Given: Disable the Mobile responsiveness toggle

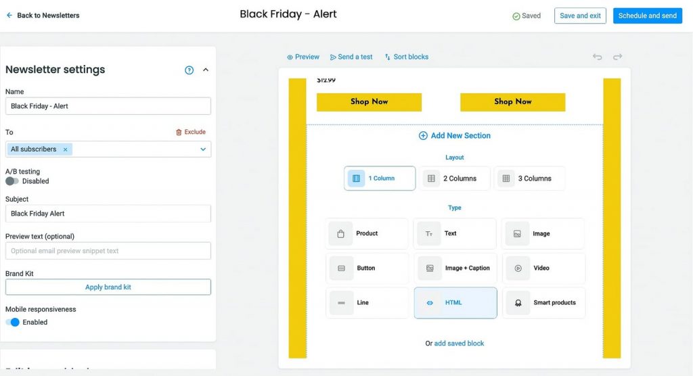Looking at the screenshot, I should point(12,322).
